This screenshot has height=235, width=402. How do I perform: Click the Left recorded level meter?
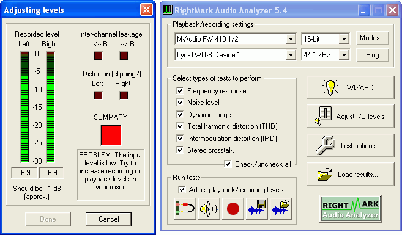(x=24, y=107)
